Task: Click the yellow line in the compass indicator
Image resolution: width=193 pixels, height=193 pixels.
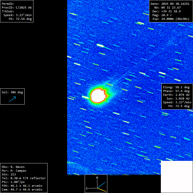Action: (x=102, y=190)
